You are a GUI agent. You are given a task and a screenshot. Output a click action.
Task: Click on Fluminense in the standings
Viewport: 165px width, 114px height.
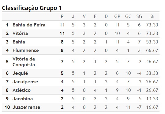pyautogui.click(x=26, y=50)
